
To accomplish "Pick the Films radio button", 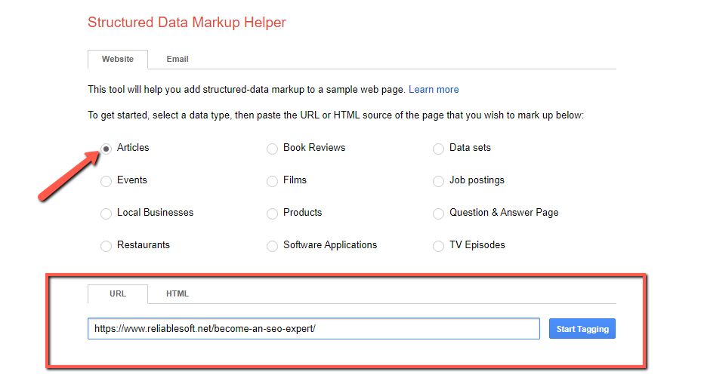I will click(272, 181).
